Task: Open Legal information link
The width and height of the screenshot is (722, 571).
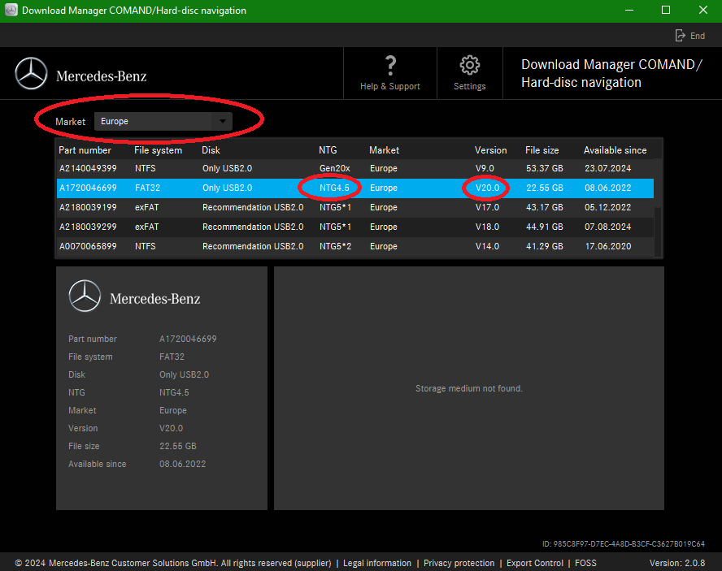Action: pyautogui.click(x=377, y=563)
